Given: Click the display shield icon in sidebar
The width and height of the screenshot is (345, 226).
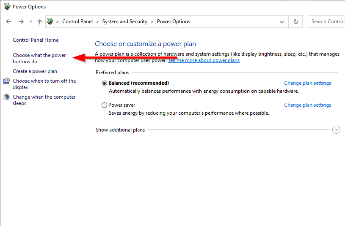Looking at the screenshot, I should (x=6, y=81).
